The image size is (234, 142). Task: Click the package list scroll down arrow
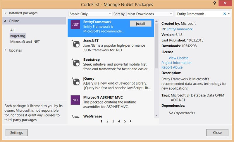click(156, 115)
